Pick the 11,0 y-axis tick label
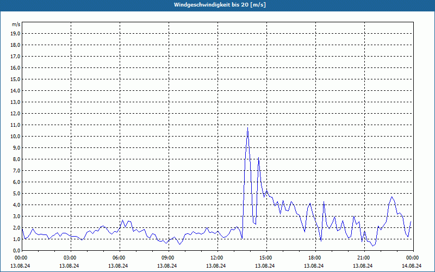Screen dimensions: 435x272 15,125
